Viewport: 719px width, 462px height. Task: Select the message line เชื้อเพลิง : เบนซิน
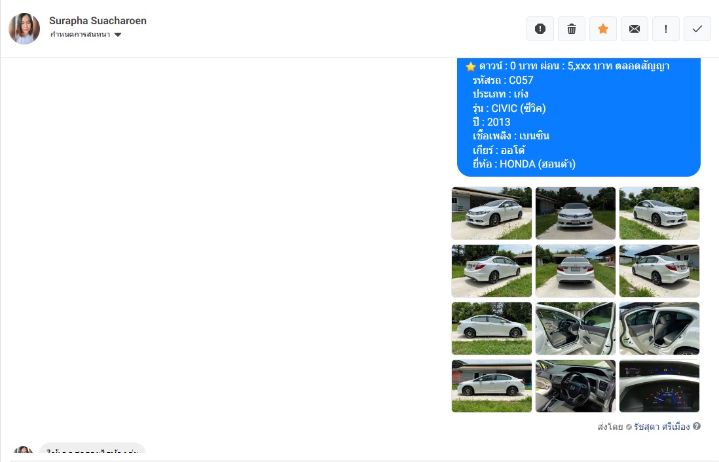click(511, 135)
